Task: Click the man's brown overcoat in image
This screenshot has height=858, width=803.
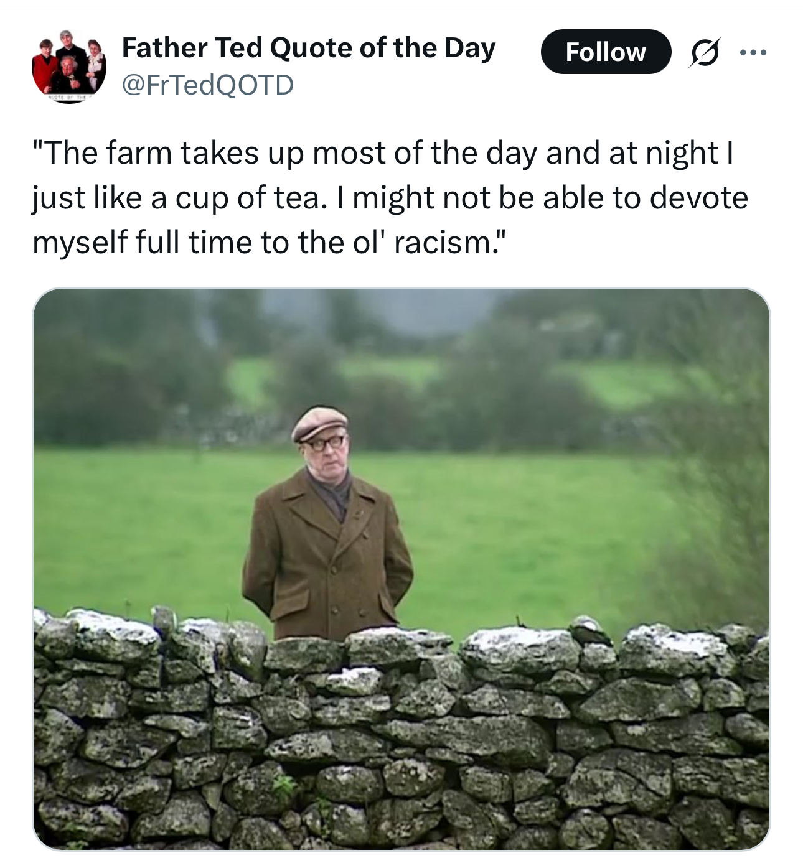Action: click(326, 560)
